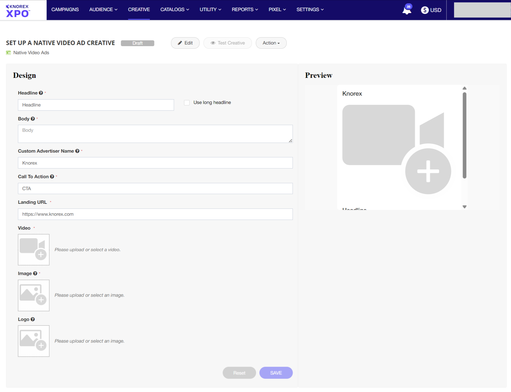
Task: Click the Native Video Ads type icon
Action: (x=8, y=53)
